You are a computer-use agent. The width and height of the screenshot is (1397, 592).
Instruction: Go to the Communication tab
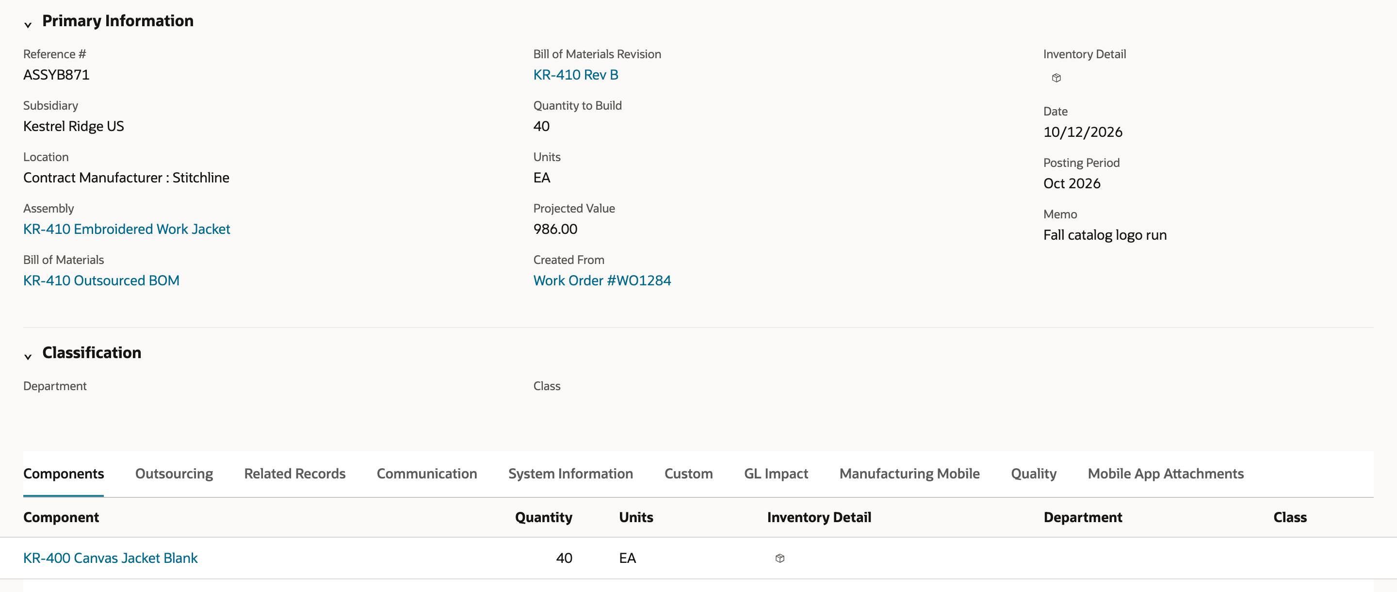tap(427, 473)
